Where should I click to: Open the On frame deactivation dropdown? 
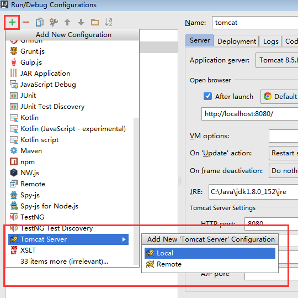tap(283, 171)
